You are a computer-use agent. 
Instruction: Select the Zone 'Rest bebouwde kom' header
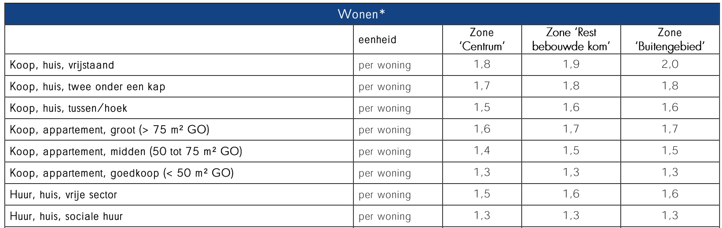tap(571, 40)
